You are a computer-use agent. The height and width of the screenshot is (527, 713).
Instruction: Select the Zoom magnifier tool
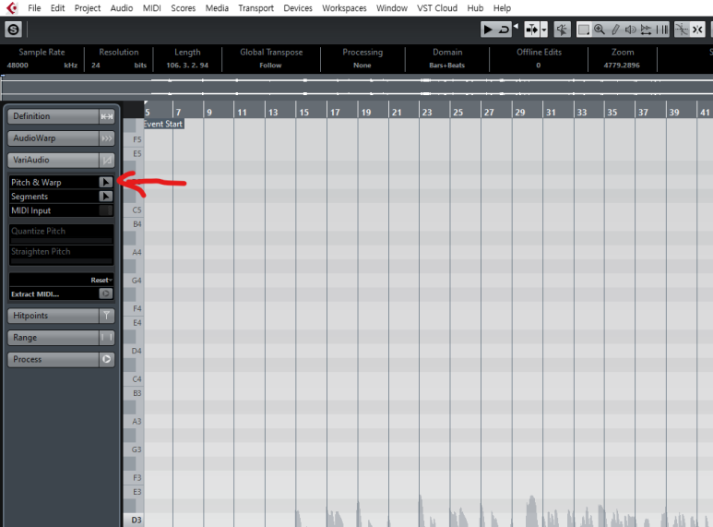tap(600, 30)
